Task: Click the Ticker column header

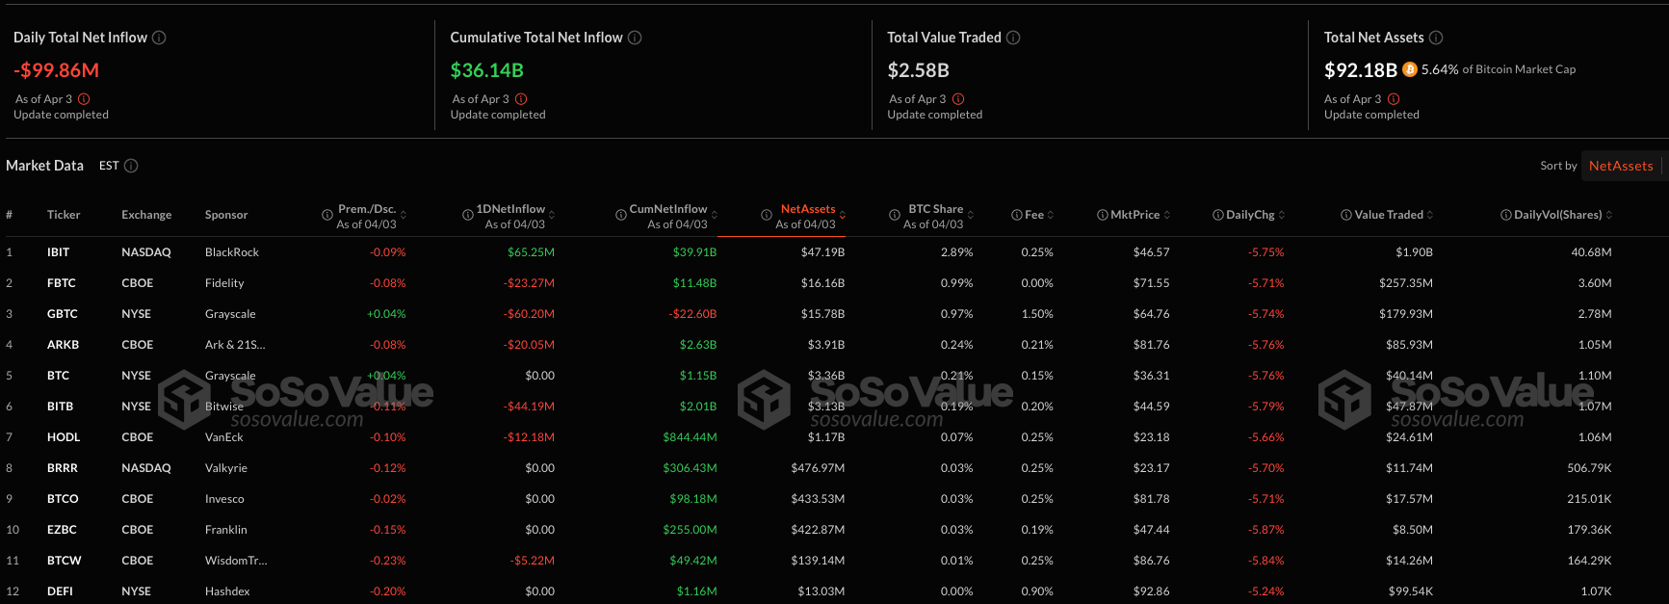Action: [64, 215]
